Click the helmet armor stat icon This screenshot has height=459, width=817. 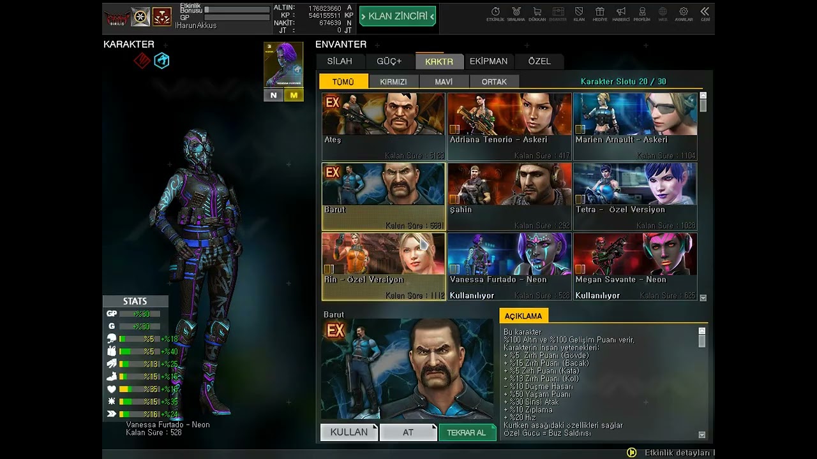[112, 339]
